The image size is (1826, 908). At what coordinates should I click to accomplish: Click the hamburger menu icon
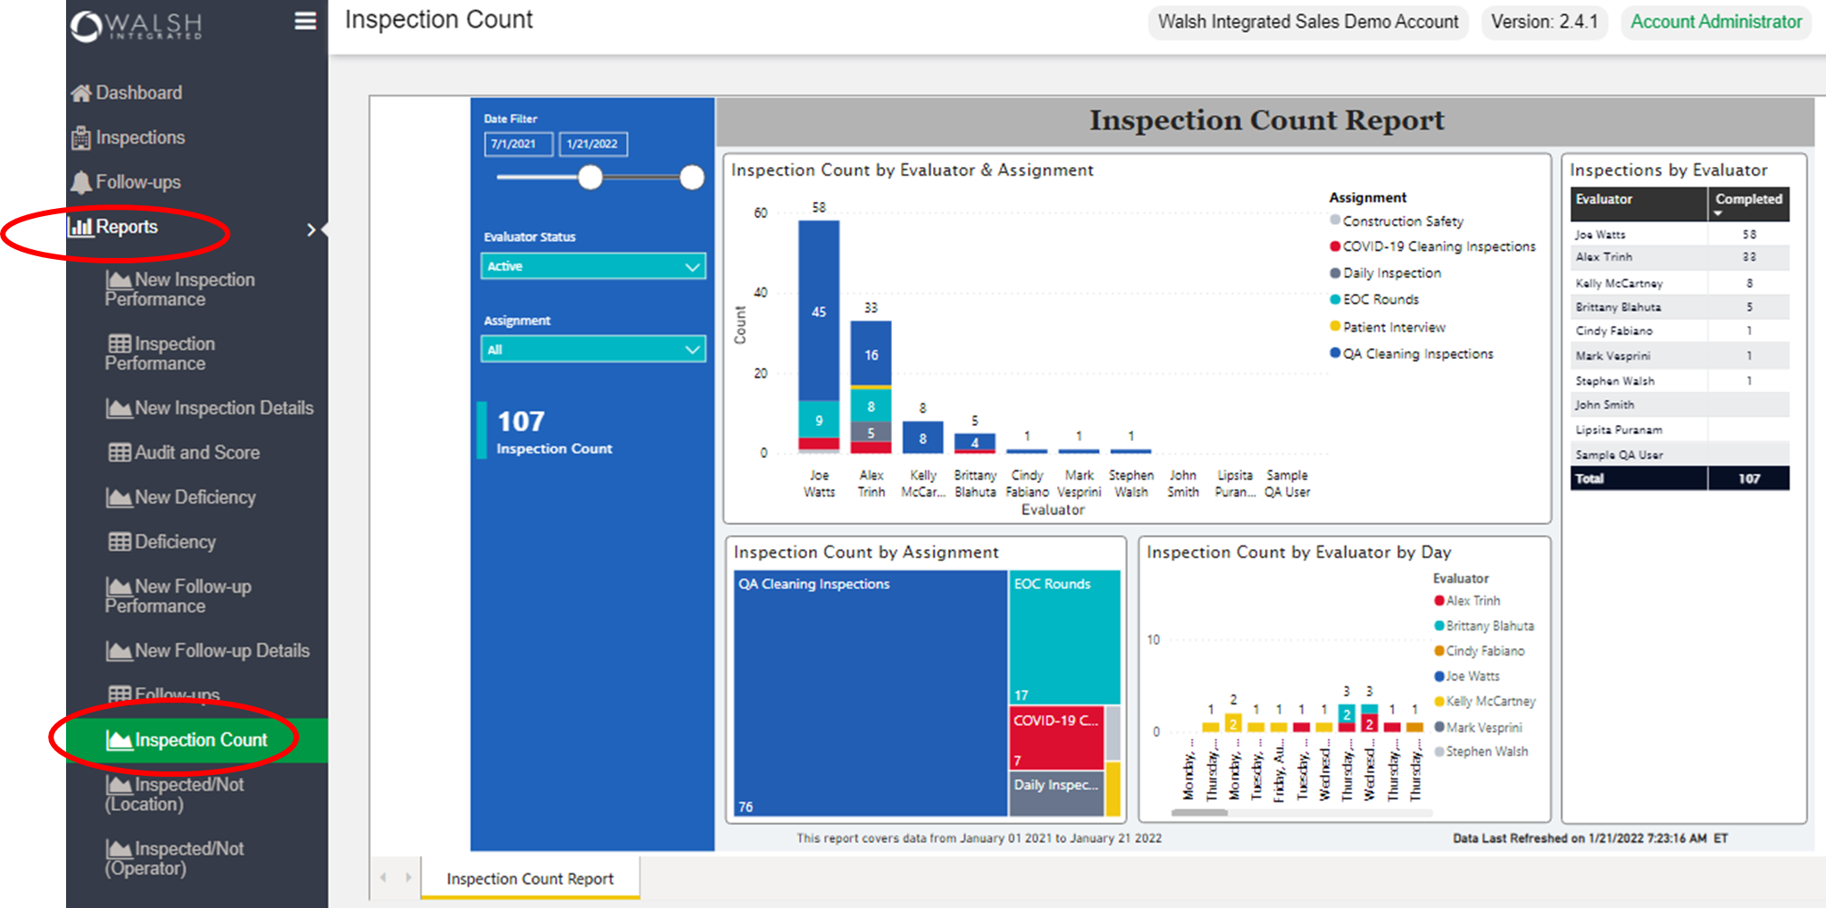click(304, 21)
